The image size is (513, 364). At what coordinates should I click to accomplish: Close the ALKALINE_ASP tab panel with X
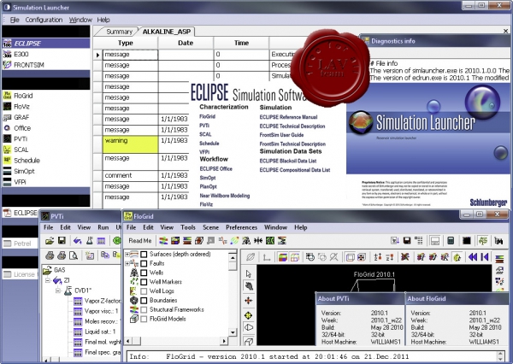(x=506, y=31)
